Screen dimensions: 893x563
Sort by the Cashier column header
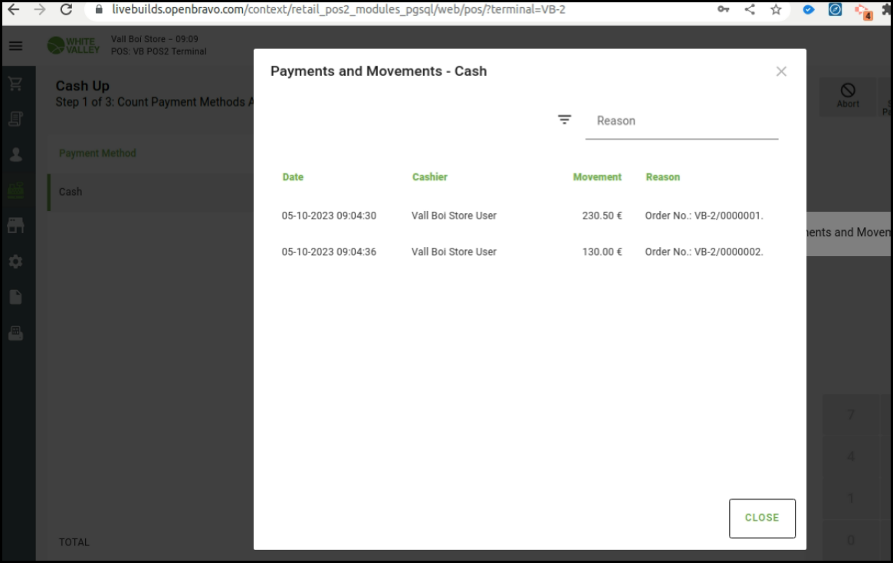[429, 177]
